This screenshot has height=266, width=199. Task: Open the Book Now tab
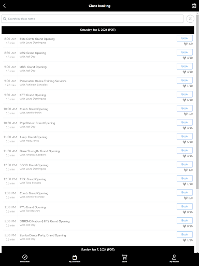click(x=25, y=259)
